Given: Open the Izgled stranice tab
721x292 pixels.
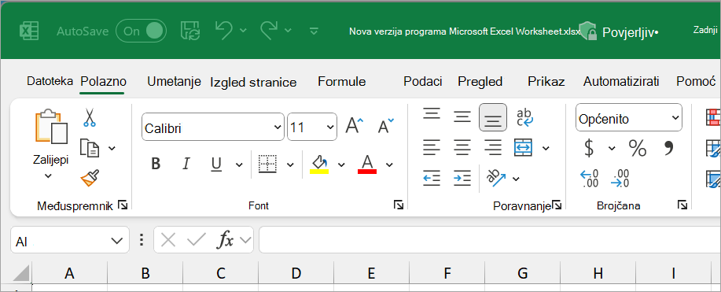Looking at the screenshot, I should (253, 83).
